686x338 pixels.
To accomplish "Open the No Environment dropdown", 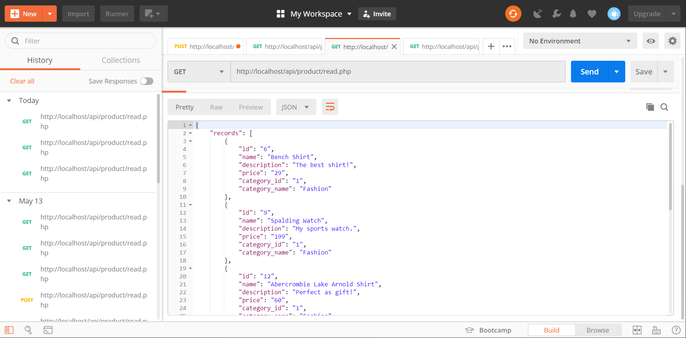I will pos(580,41).
